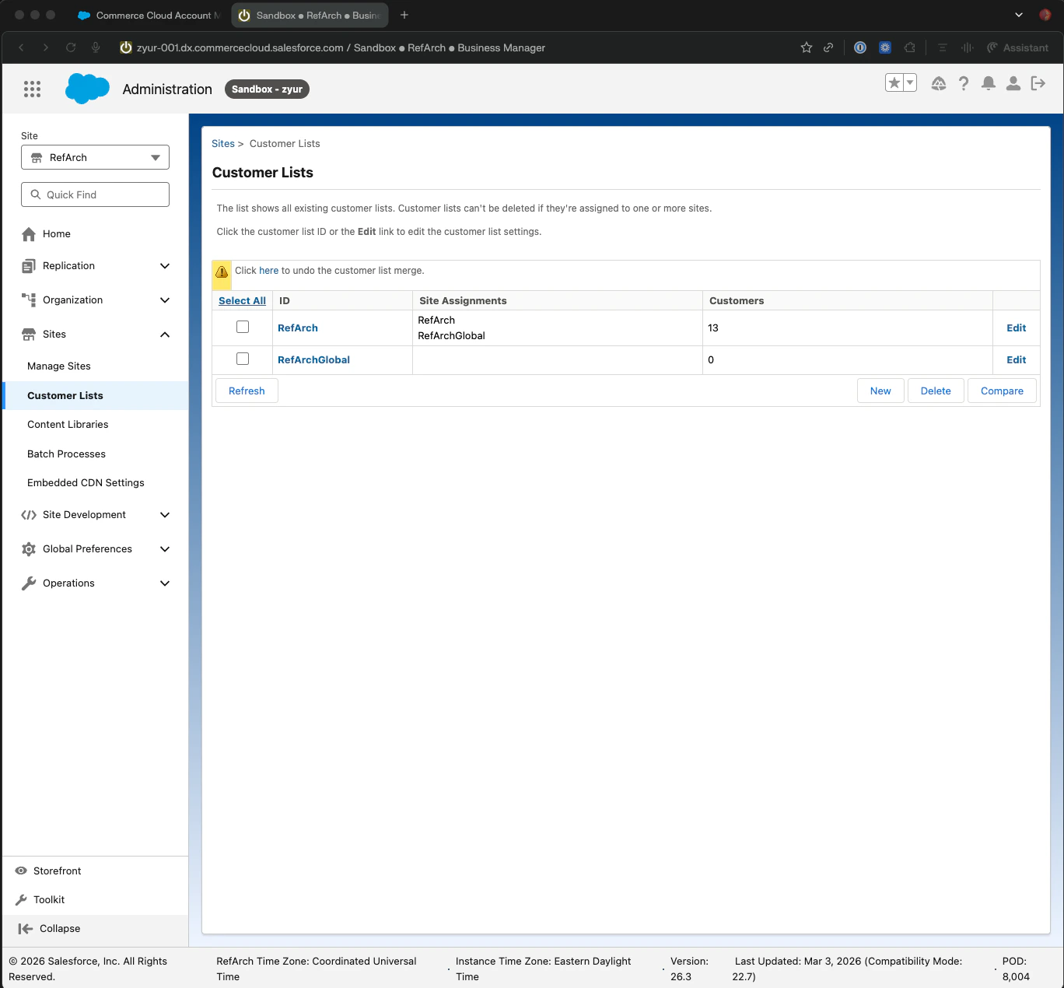
Task: Click the Home house icon in the sidebar
Action: pyautogui.click(x=29, y=234)
